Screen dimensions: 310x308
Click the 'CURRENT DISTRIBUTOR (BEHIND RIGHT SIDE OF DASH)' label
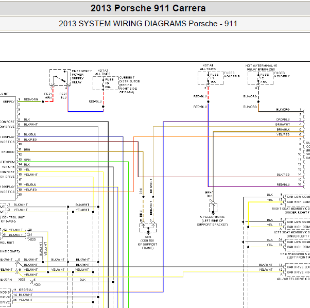[x=129, y=85]
